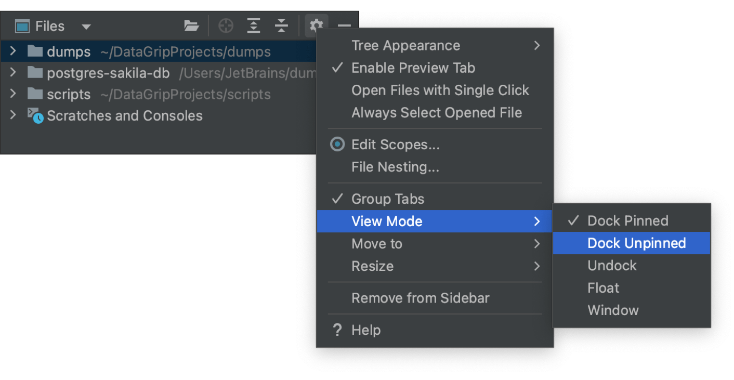This screenshot has height=380, width=734.
Task: Enable 'Open Files with Single Click'
Action: point(440,90)
